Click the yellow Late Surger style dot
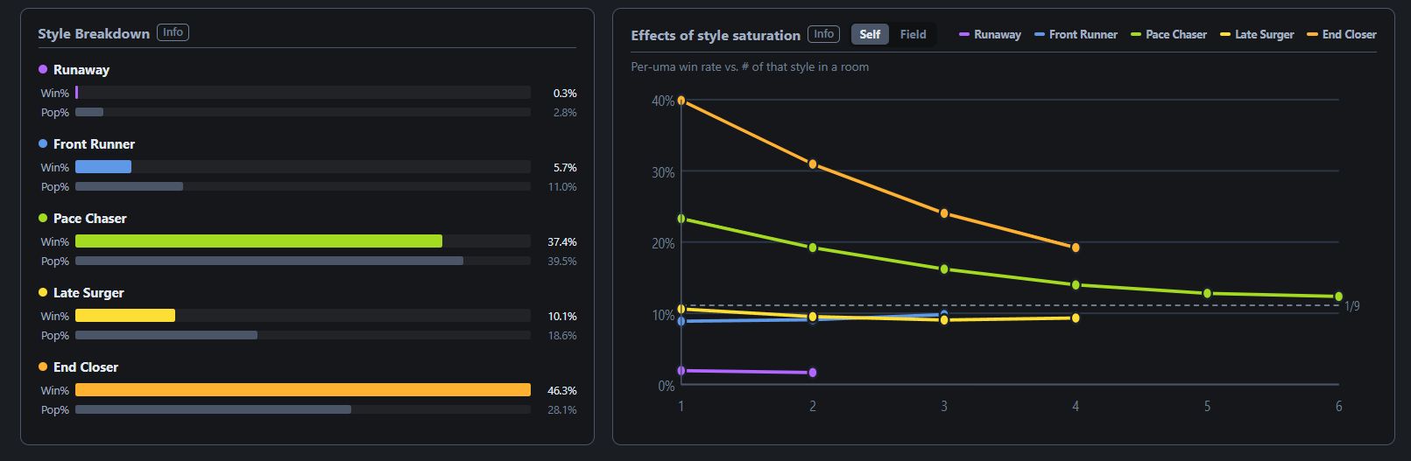1411x461 pixels. click(x=43, y=292)
